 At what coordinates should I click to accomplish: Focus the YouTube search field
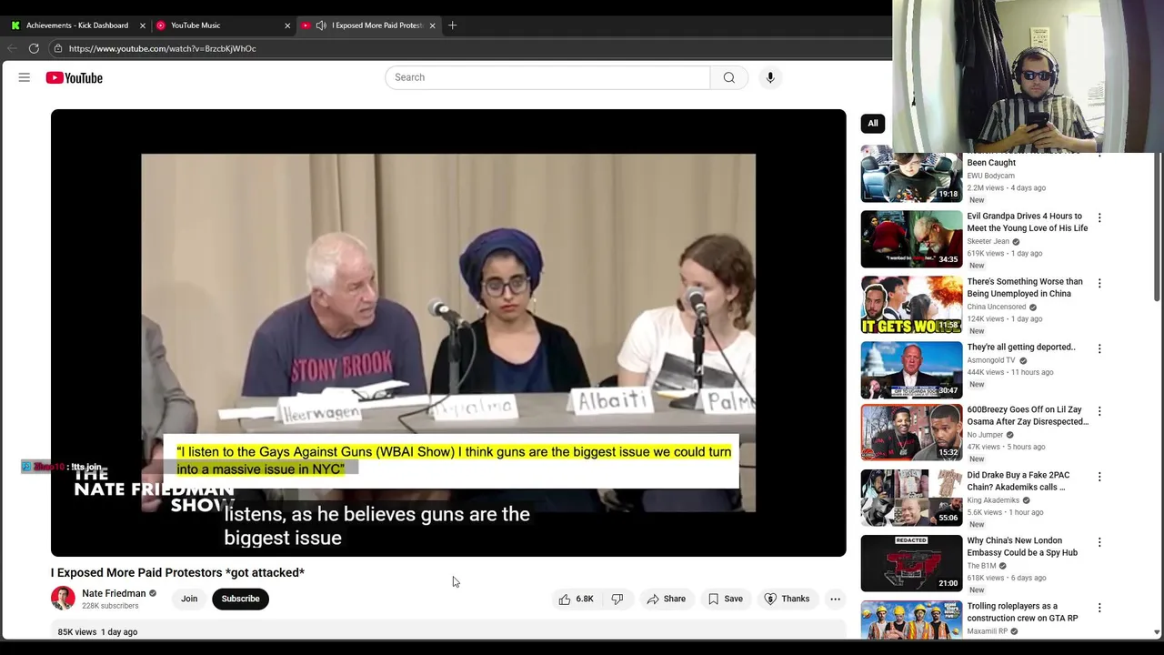point(547,77)
